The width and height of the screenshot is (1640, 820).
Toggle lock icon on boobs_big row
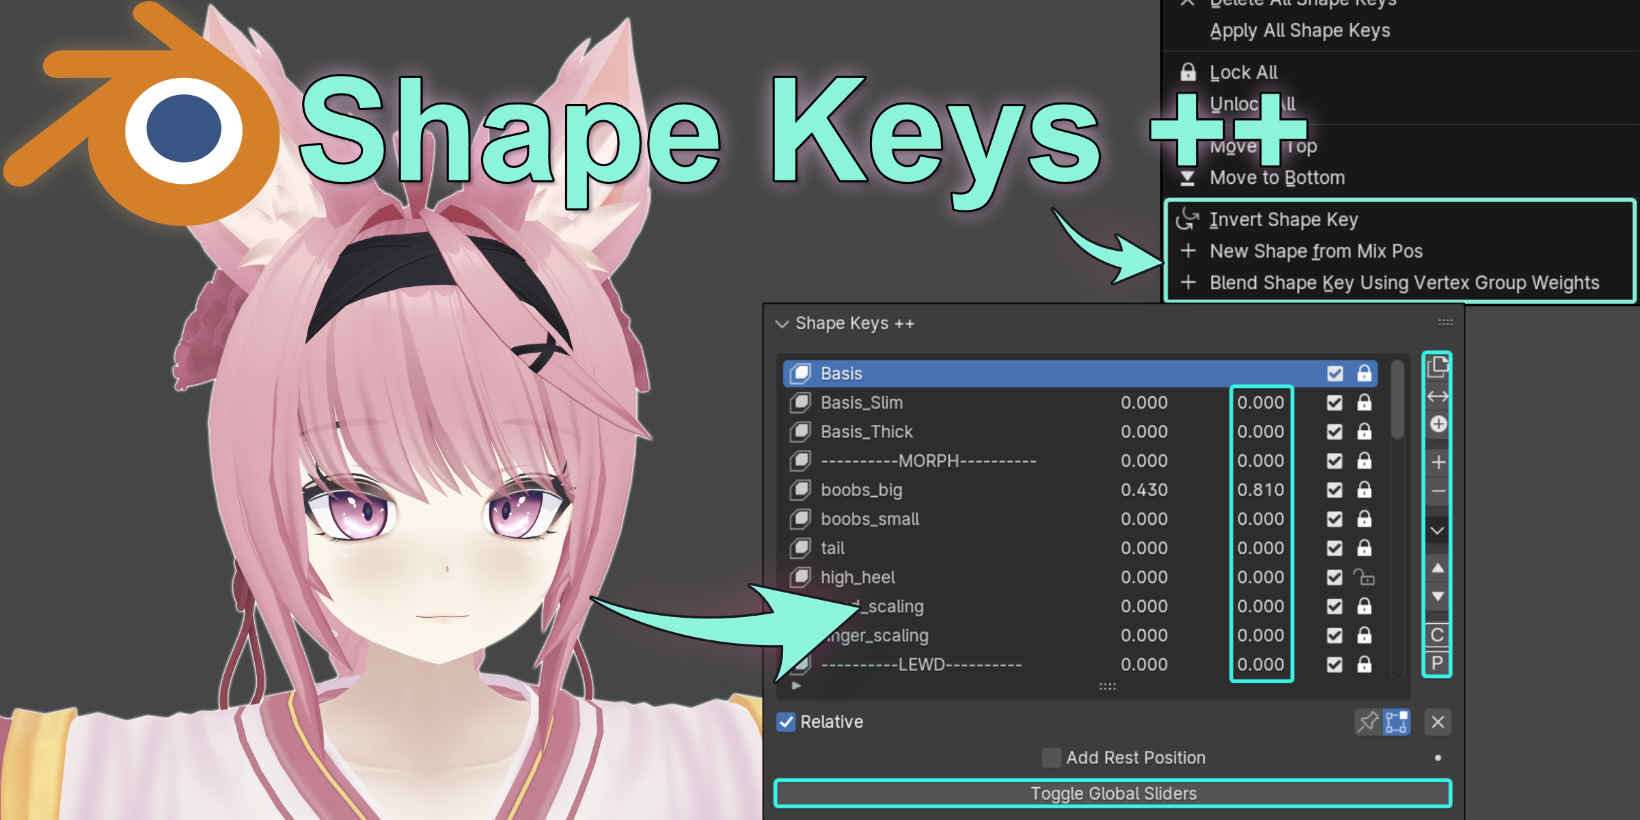pyautogui.click(x=1364, y=490)
